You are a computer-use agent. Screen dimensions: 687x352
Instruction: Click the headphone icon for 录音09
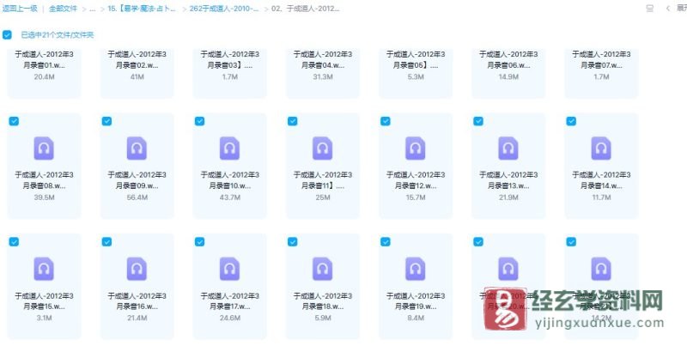point(137,148)
